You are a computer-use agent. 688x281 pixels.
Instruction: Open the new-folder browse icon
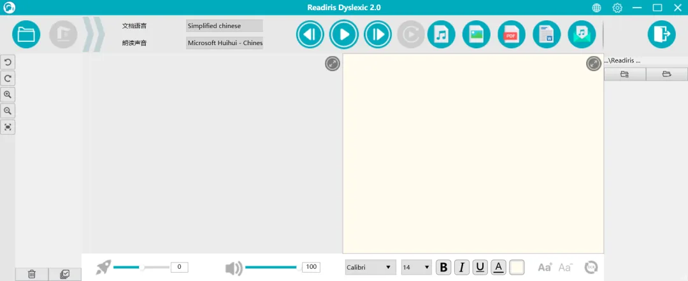(625, 74)
